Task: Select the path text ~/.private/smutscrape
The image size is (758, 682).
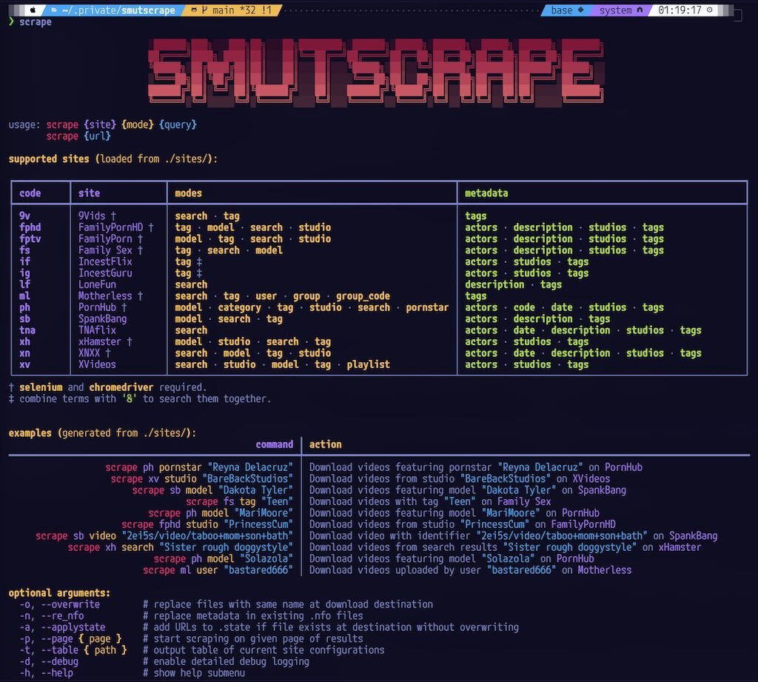Action: (x=118, y=10)
